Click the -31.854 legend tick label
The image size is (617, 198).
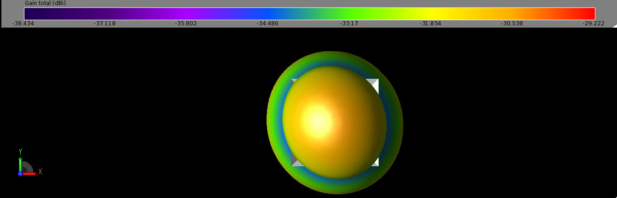pyautogui.click(x=430, y=23)
